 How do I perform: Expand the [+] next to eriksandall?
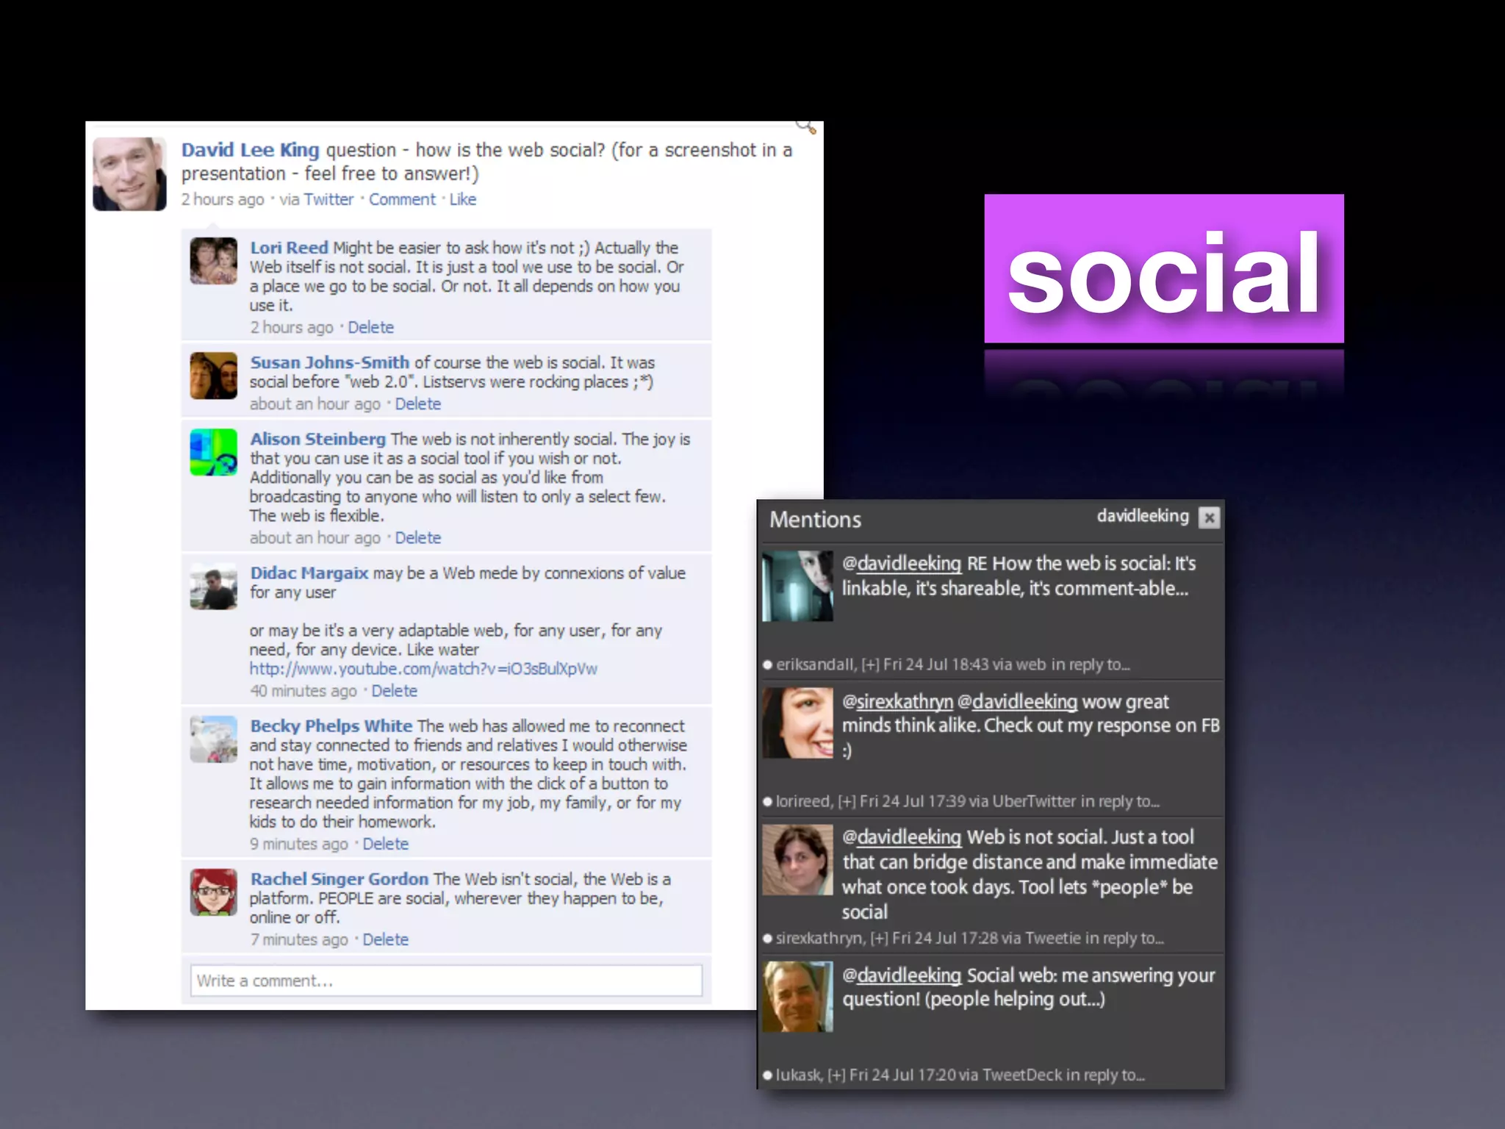click(x=870, y=664)
